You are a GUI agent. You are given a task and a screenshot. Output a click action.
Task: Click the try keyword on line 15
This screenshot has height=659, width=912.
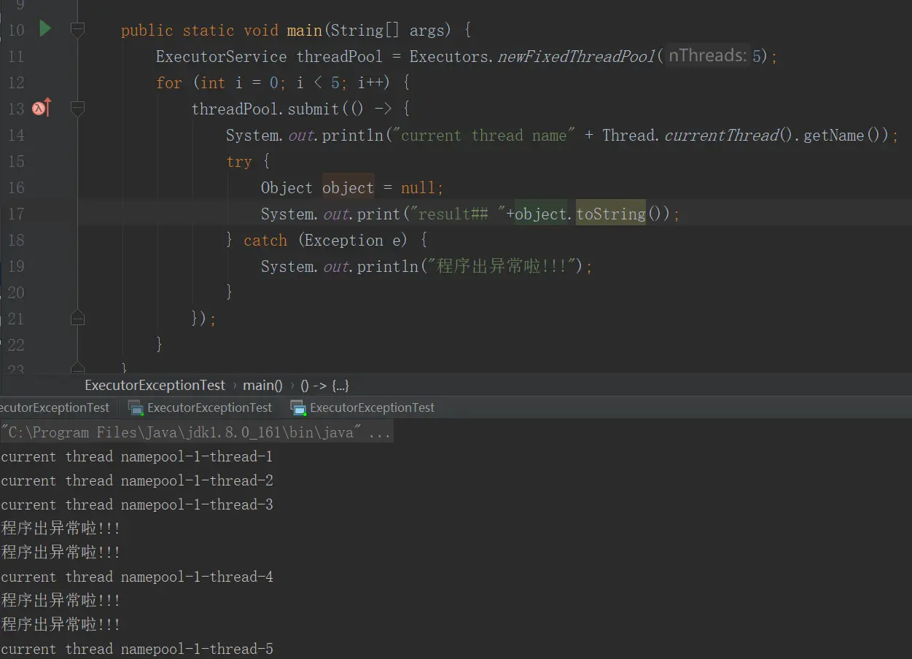click(x=239, y=162)
